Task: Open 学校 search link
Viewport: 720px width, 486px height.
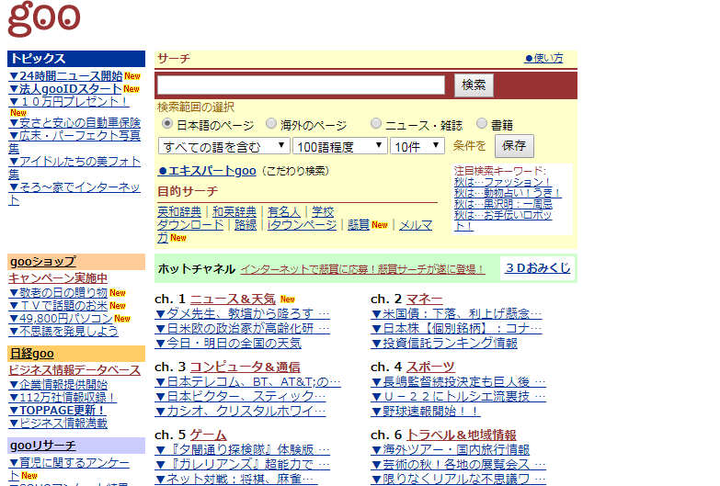Action: (323, 211)
